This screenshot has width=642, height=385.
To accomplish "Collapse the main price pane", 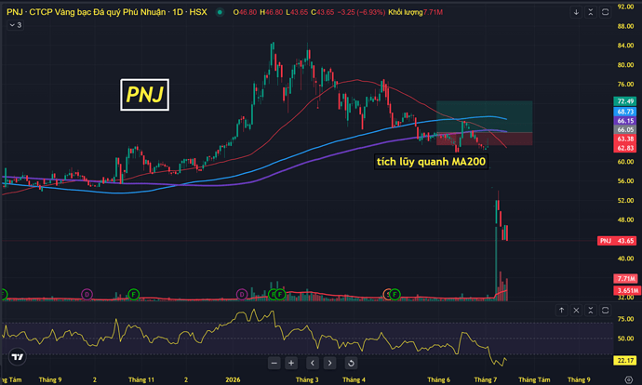I will click(591, 12).
